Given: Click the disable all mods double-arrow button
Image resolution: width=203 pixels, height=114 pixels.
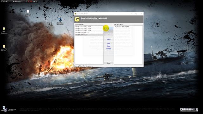Looking at the screenshot, I should pyautogui.click(x=108, y=35).
